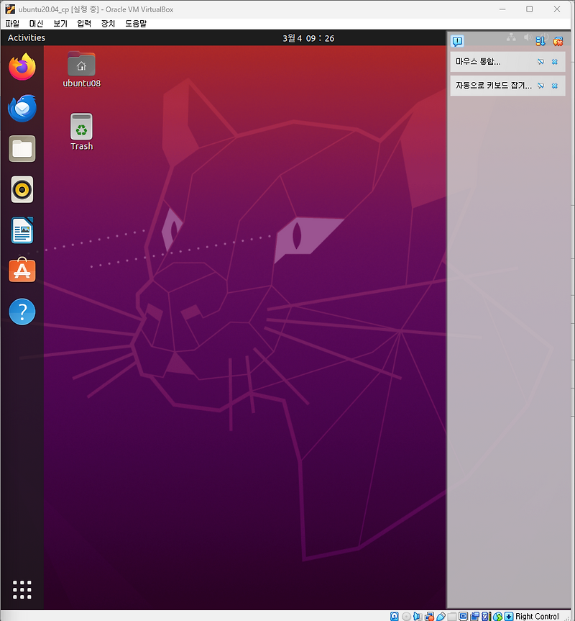575x621 pixels.
Task: Open LibreOffice Writer from the dock
Action: point(22,230)
